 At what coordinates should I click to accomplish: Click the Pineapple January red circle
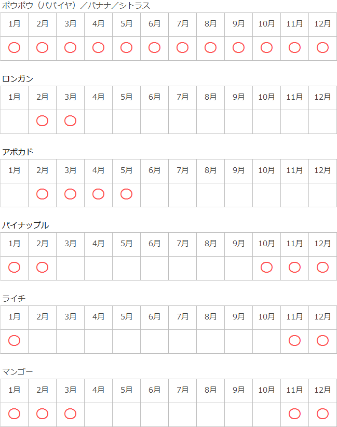pyautogui.click(x=15, y=268)
